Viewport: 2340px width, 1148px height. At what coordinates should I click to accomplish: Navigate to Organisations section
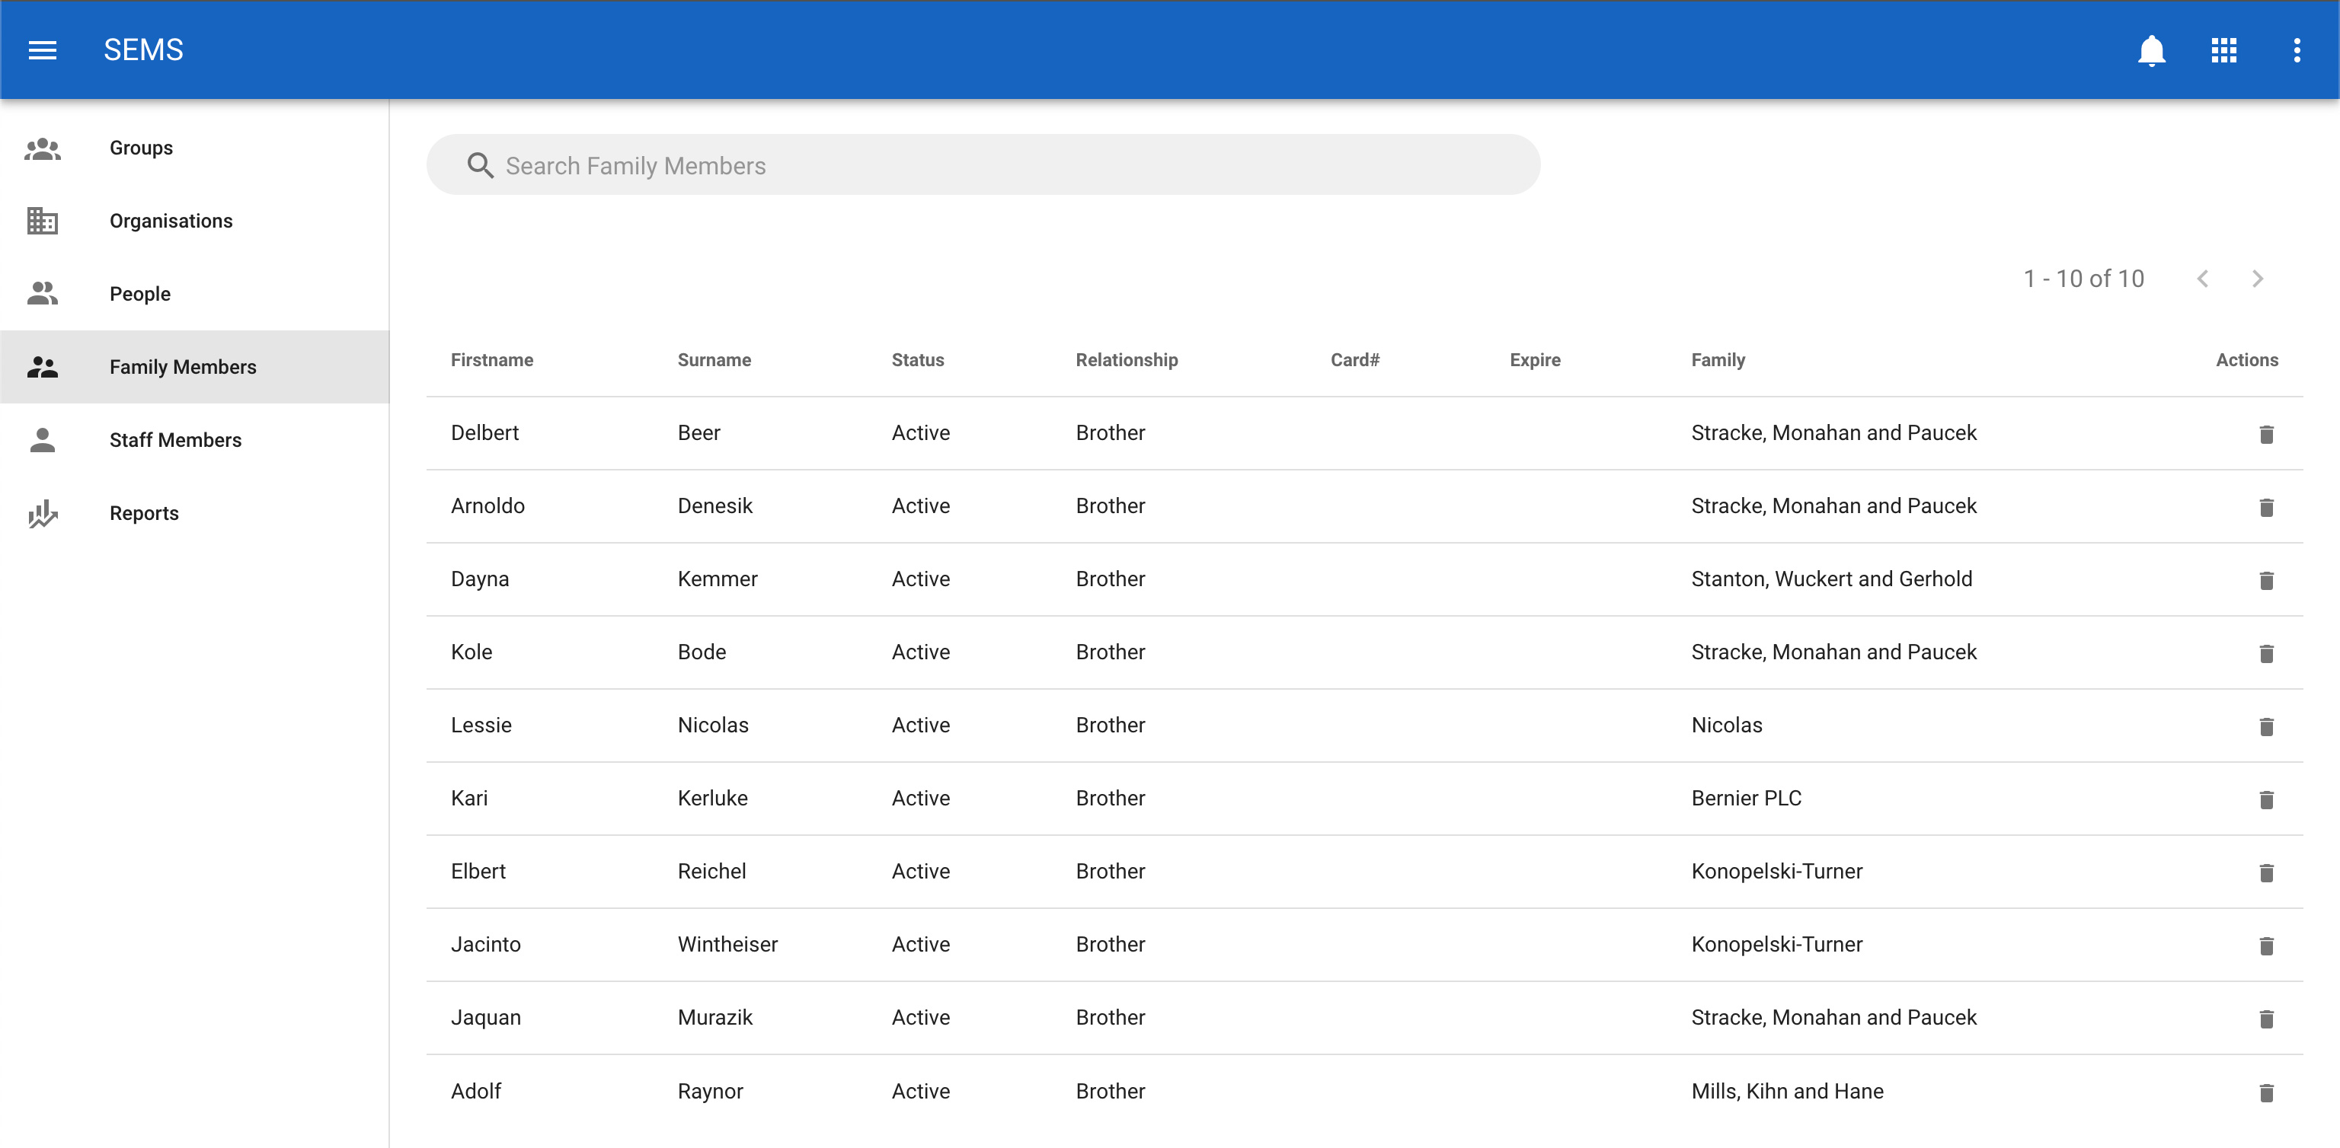[x=171, y=221]
